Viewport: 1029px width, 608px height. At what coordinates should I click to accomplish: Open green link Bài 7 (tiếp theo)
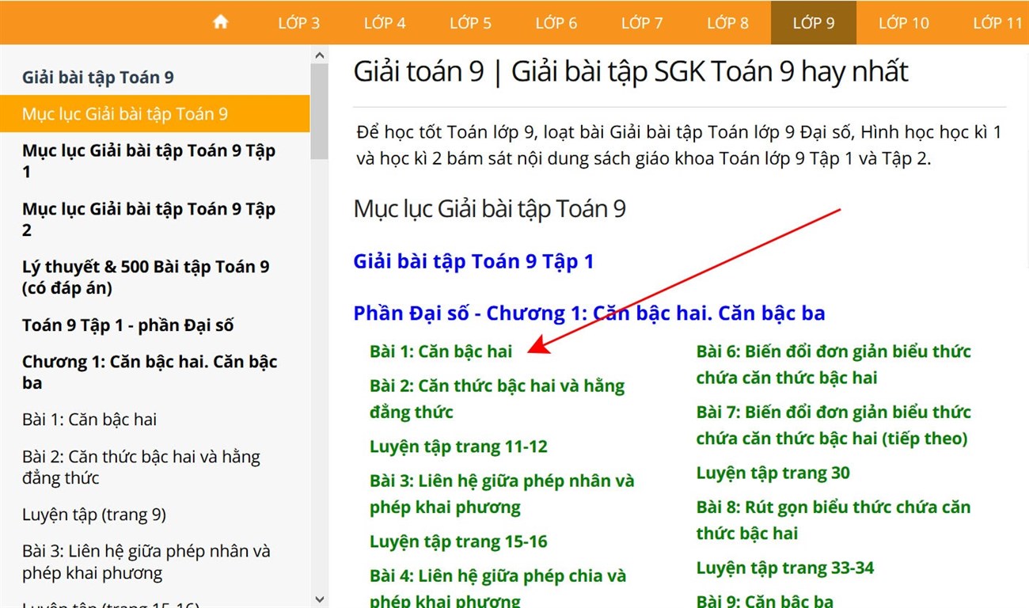833,425
